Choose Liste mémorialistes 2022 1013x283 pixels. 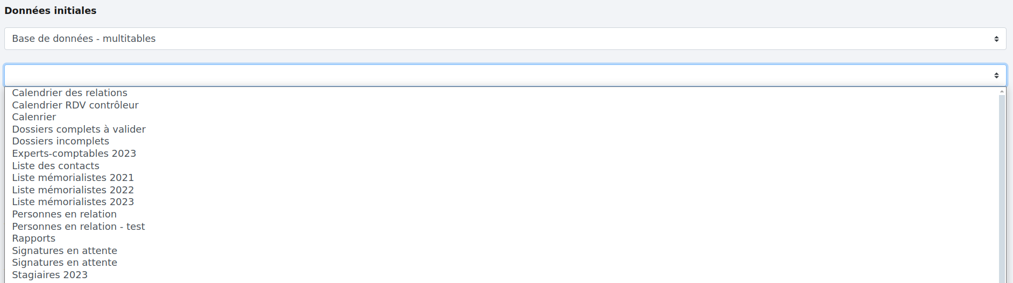[x=73, y=190]
